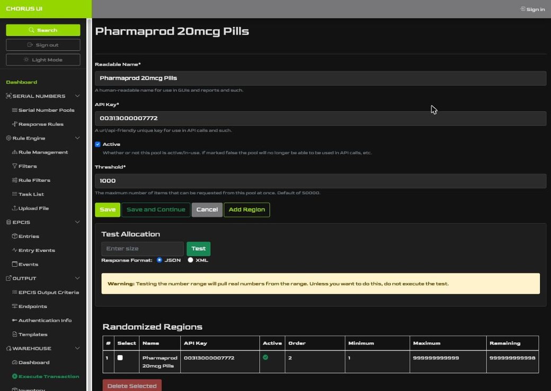
Task: Click the sun icon for Light Mode
Action: click(x=26, y=60)
